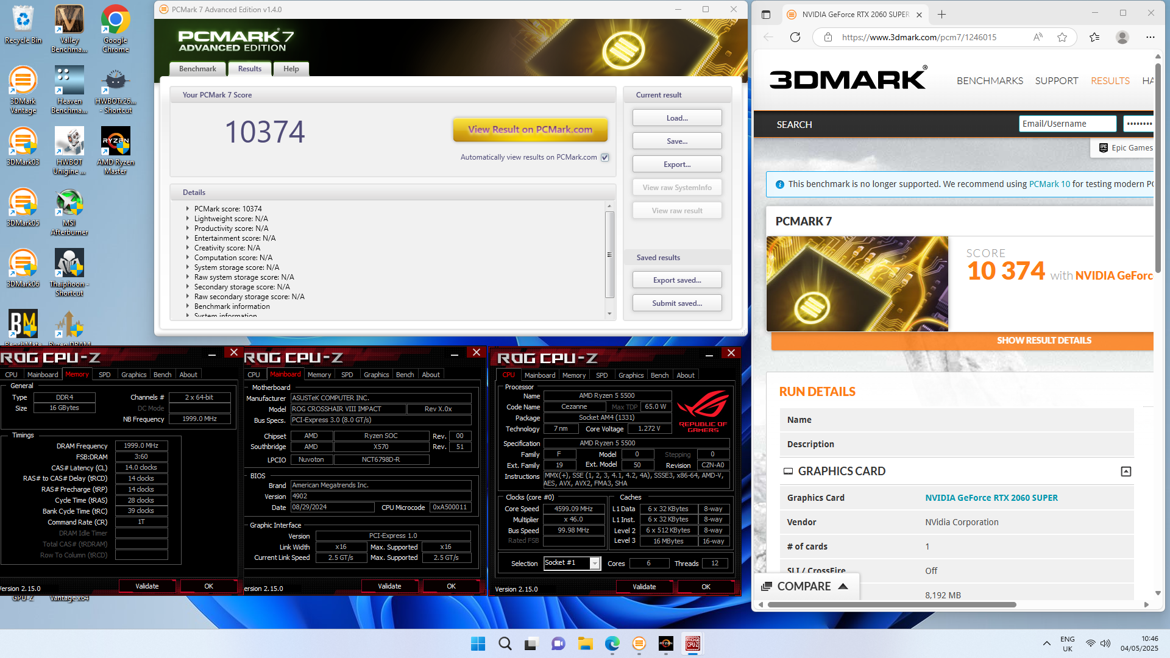Open taskbar Search icon
Viewport: 1170px width, 658px height.
pos(505,643)
